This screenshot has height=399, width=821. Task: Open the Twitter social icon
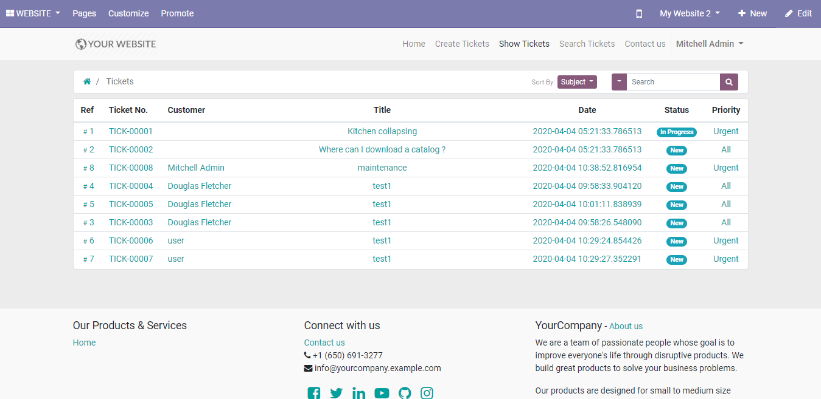click(337, 393)
